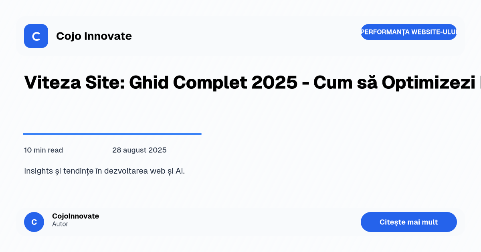Image resolution: width=481 pixels, height=252 pixels.
Task: Open the PERFORMANȚA WEBSITE-ULUI category badge
Action: click(409, 32)
